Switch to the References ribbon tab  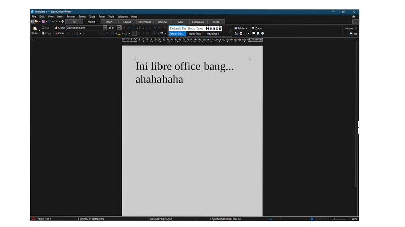[x=145, y=22]
